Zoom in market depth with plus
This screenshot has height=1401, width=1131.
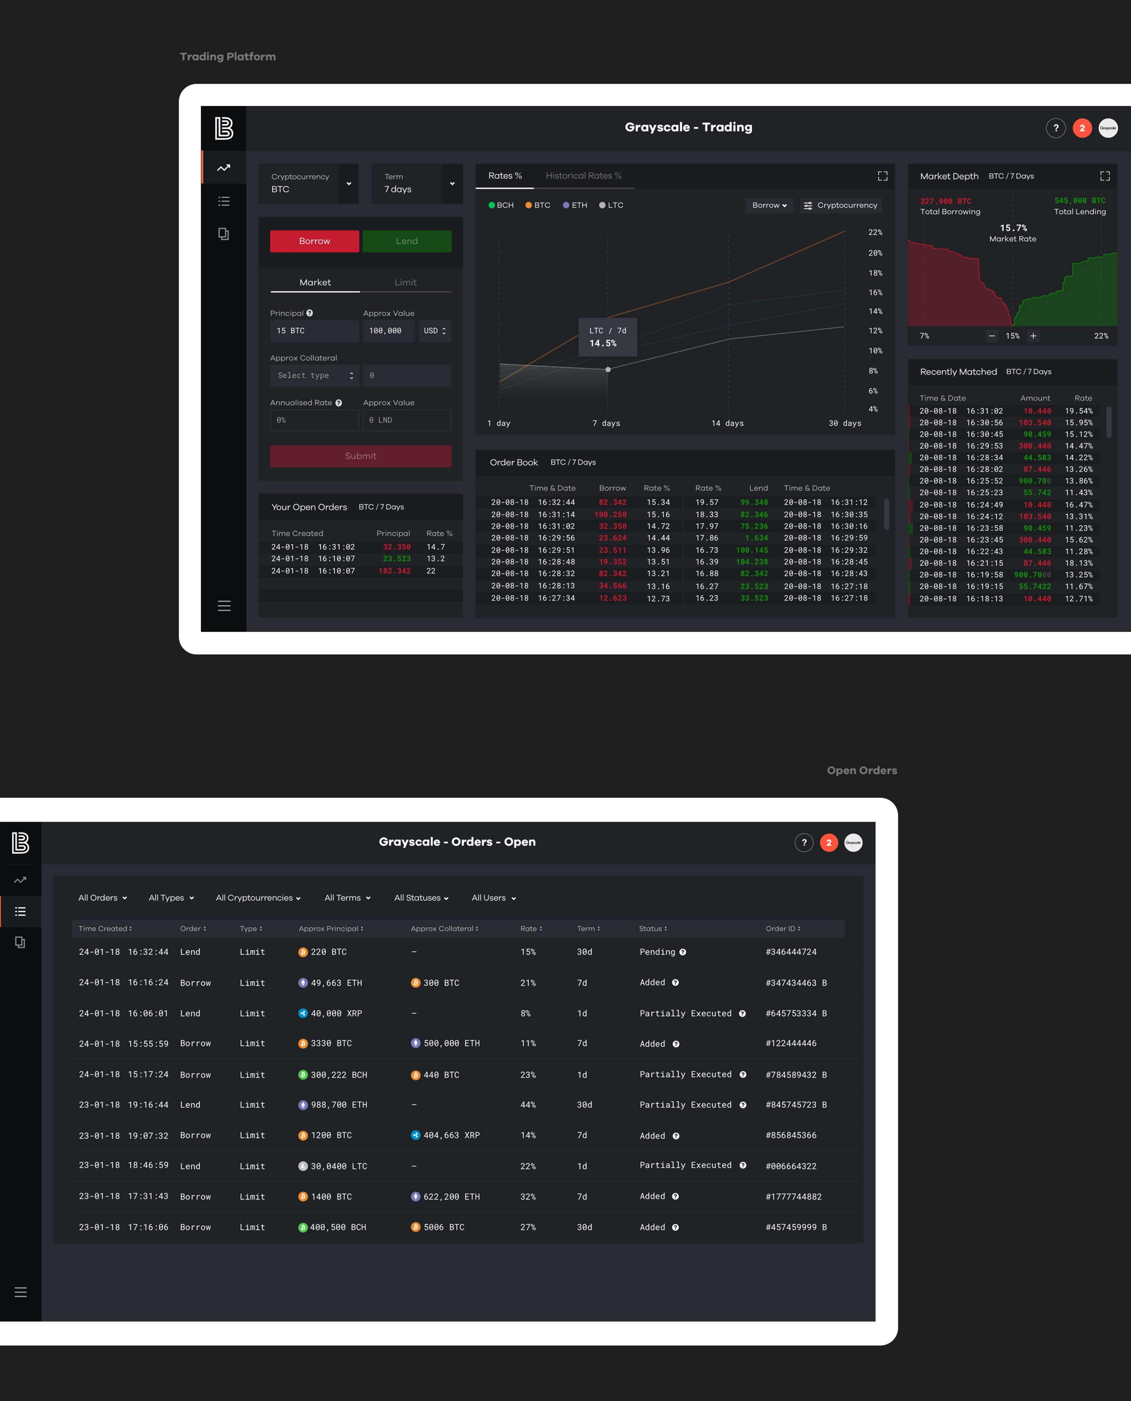coord(1033,336)
